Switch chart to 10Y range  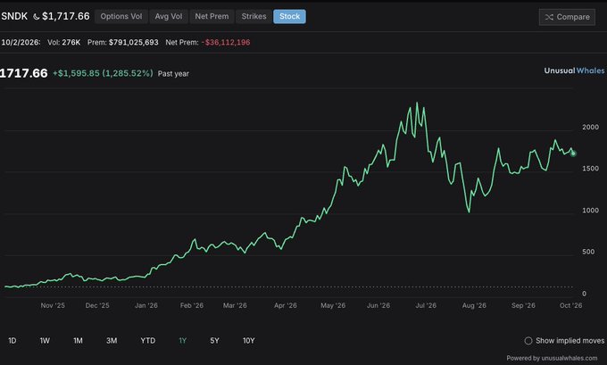(x=248, y=341)
